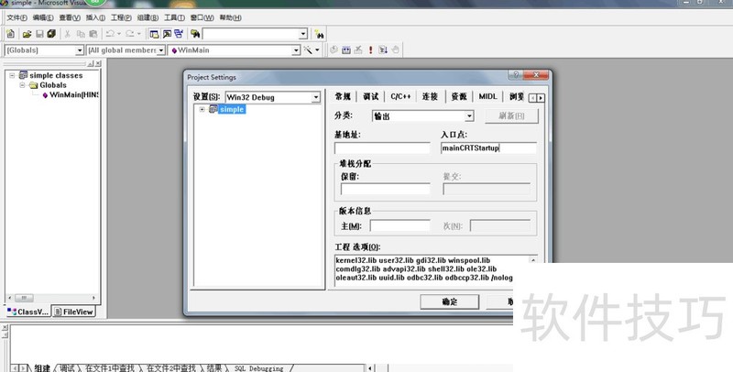Open the 窗口(W) menu
This screenshot has width=733, height=372.
[x=202, y=17]
